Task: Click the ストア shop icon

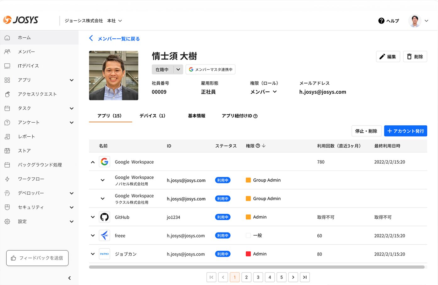Action: [x=7, y=151]
